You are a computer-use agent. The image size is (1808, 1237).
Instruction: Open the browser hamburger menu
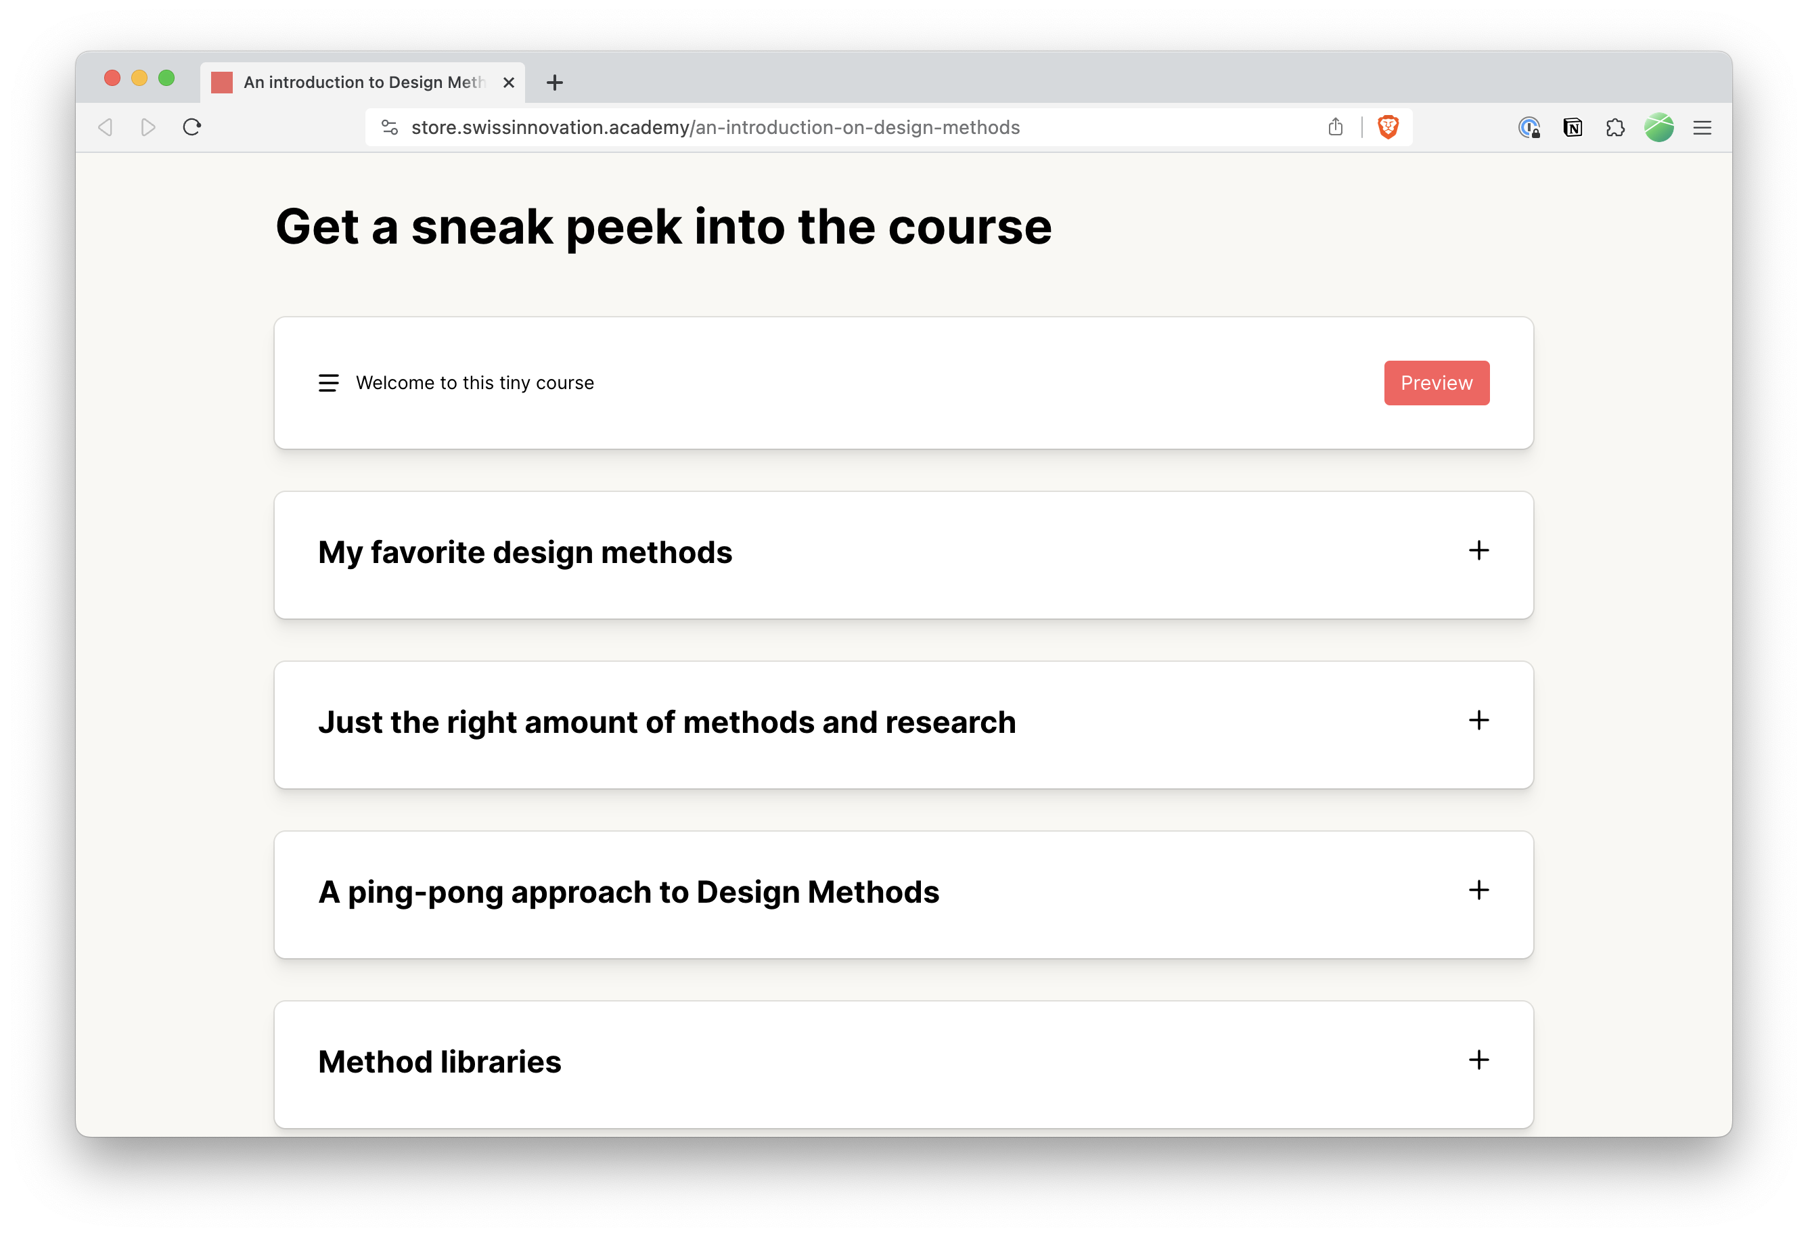1702,128
